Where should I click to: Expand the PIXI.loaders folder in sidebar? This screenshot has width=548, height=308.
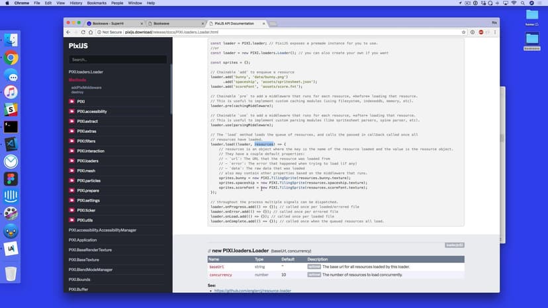pyautogui.click(x=87, y=161)
